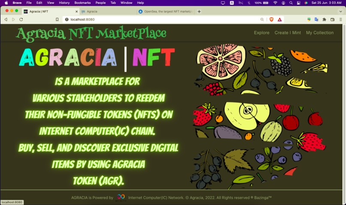Open the extensions puzzle icon
The image size is (346, 205).
(x=324, y=19)
